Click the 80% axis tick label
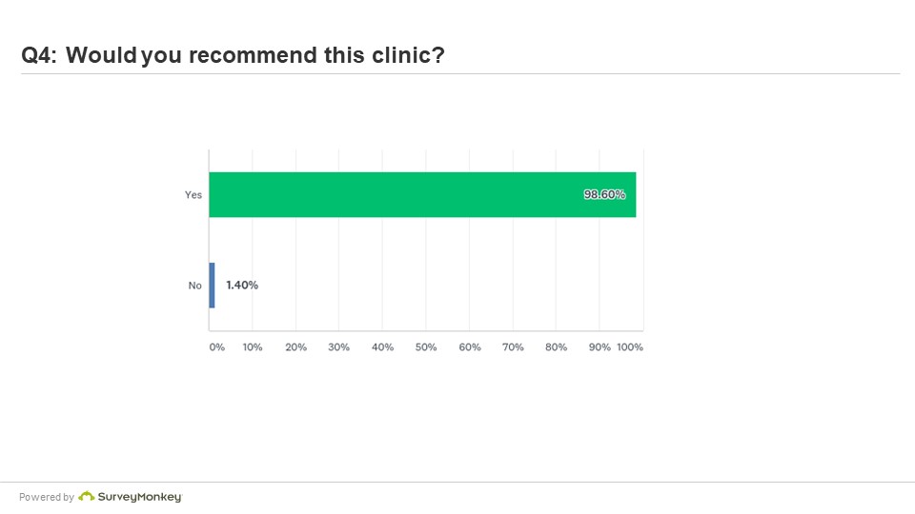 [556, 347]
